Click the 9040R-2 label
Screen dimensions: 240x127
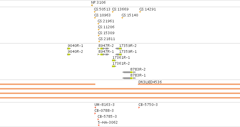[x=75, y=52]
